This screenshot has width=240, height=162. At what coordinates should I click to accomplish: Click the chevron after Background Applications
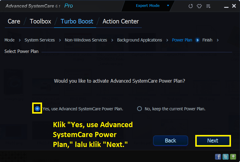(x=167, y=40)
